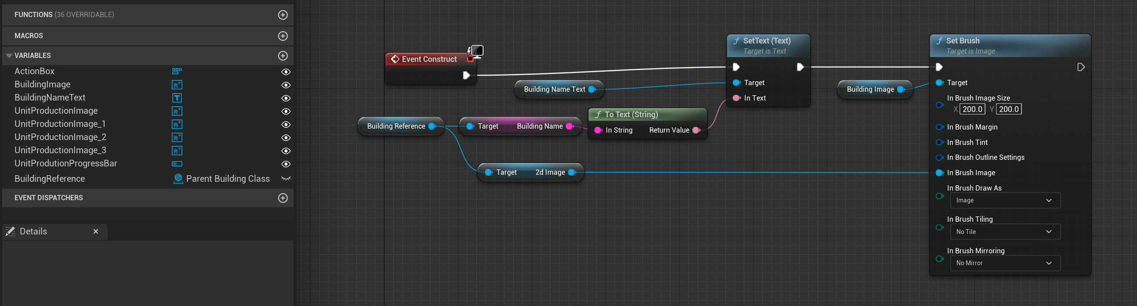Viewport: 1137px width, 306px height.
Task: Open the In Brush Tiling dropdown
Action: click(1005, 232)
